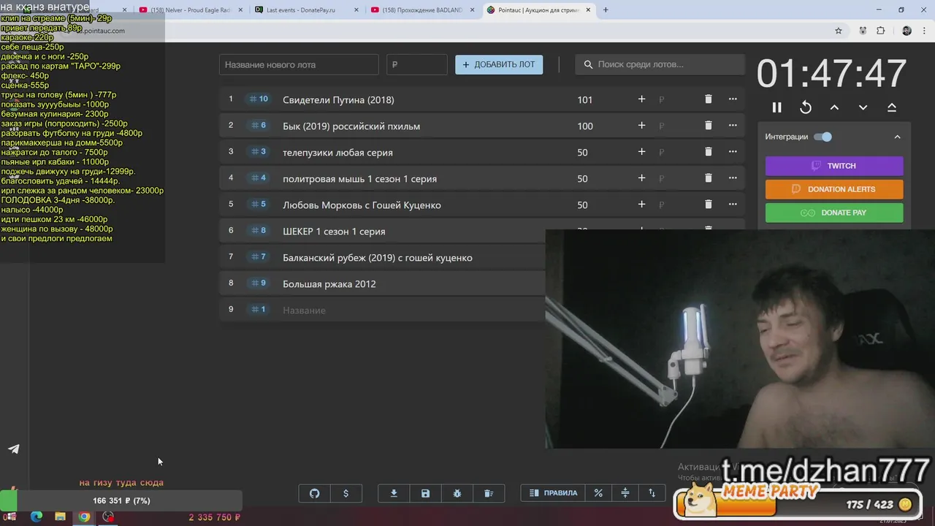Viewport: 935px width, 526px height.
Task: Open Microsoft Edge from the taskbar
Action: (x=36, y=517)
